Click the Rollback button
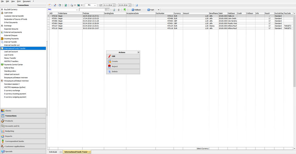 click(136, 10)
